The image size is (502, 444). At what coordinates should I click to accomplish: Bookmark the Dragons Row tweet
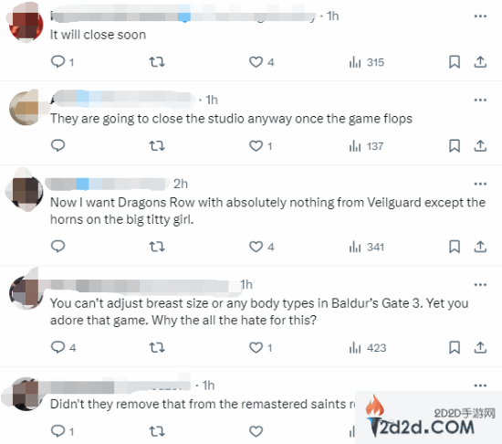click(455, 247)
